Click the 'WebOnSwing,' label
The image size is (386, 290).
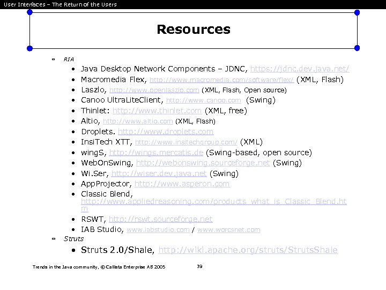[x=107, y=163]
